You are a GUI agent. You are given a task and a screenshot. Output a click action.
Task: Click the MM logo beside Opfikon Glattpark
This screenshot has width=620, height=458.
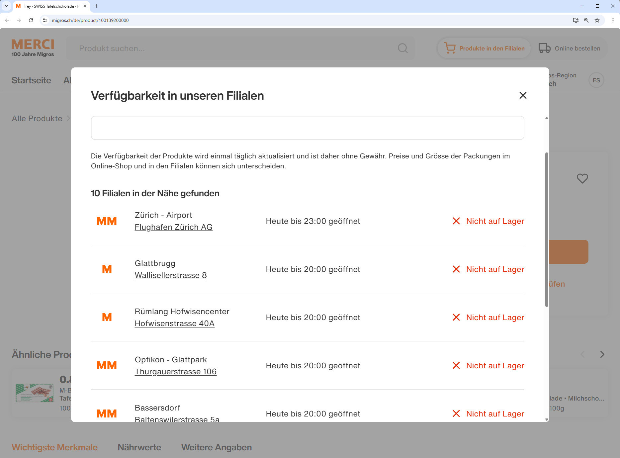107,366
